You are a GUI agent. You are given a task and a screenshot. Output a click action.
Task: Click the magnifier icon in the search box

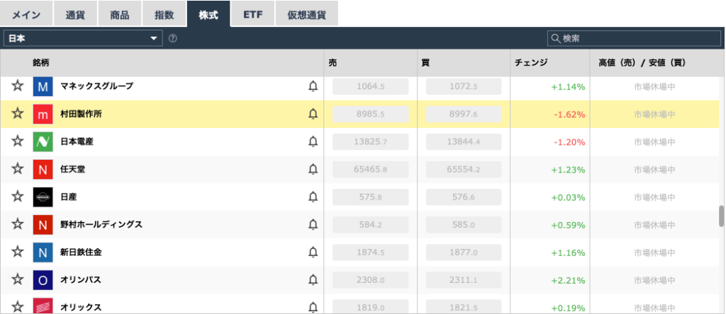[x=556, y=39]
